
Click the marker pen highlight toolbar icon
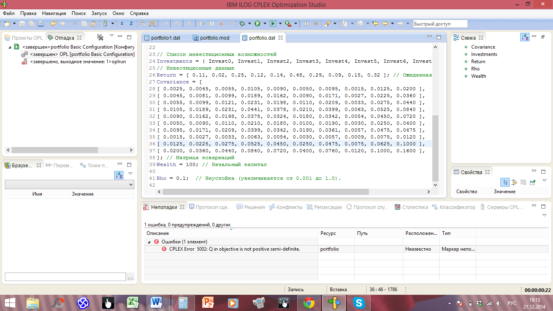tap(328, 24)
